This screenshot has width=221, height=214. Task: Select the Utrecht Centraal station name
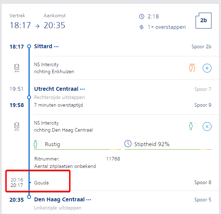click(56, 89)
